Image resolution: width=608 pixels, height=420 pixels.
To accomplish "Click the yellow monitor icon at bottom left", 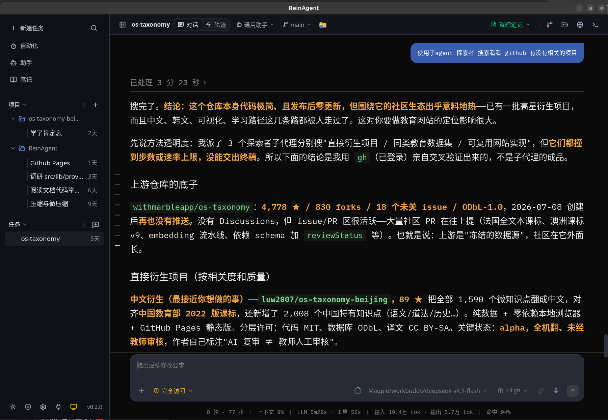I will tap(74, 407).
